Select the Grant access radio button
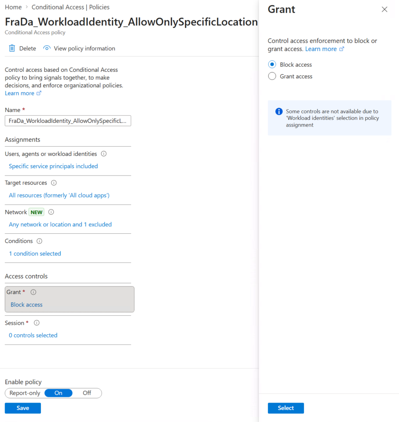 click(272, 76)
